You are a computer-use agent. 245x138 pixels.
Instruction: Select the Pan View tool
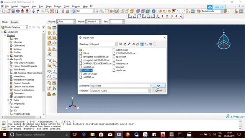point(33,11)
